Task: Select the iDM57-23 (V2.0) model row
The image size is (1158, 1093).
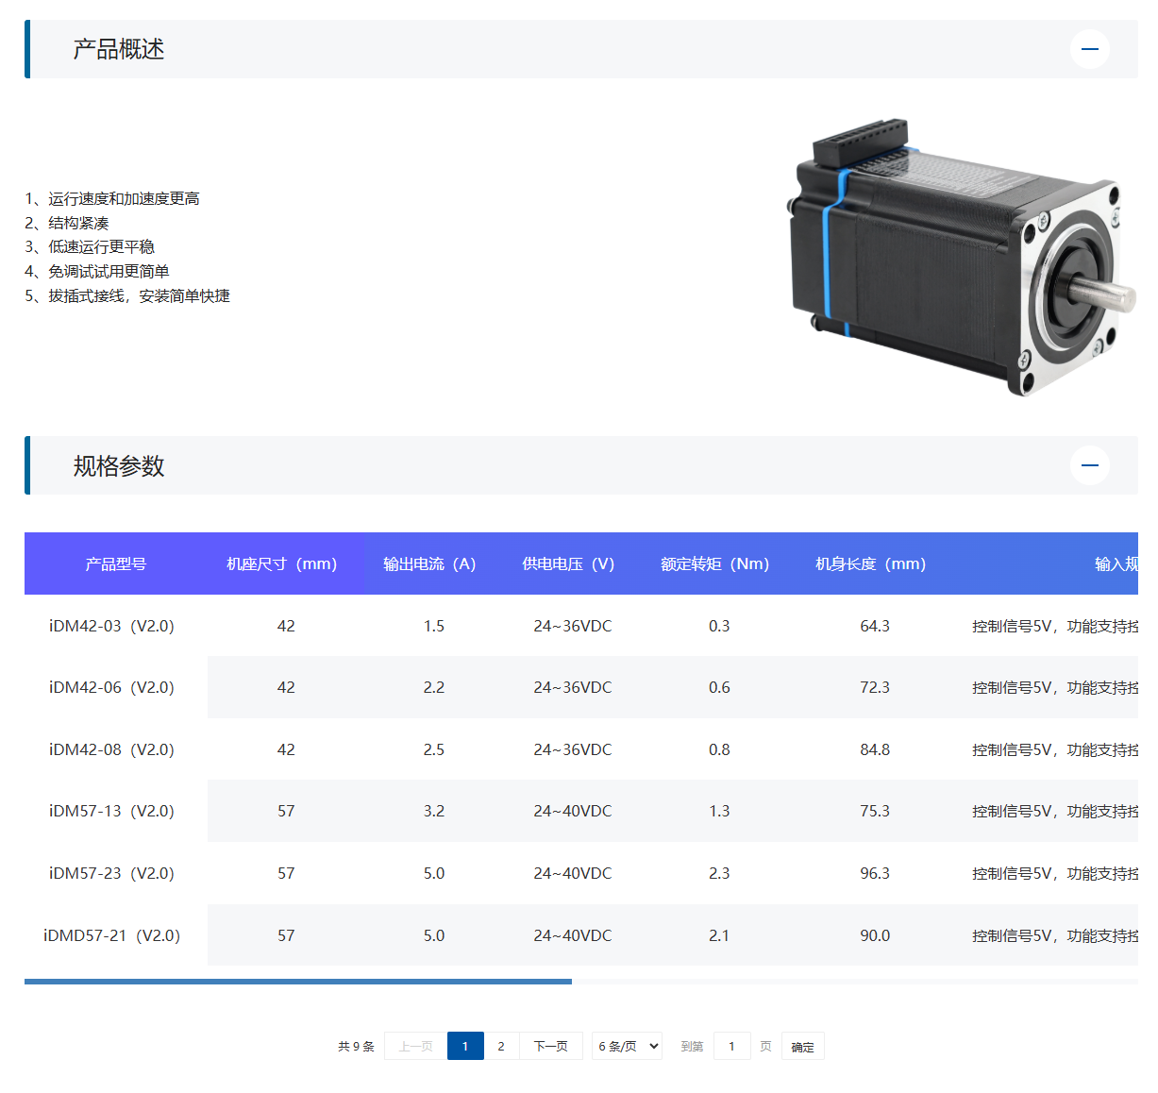Action: click(x=111, y=873)
